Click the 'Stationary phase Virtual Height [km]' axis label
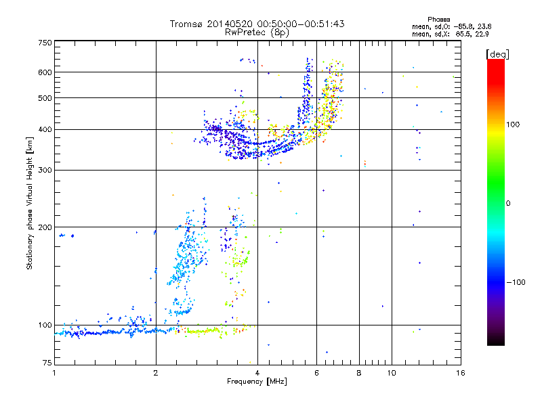Screen dimensions: 542x406 30,204
